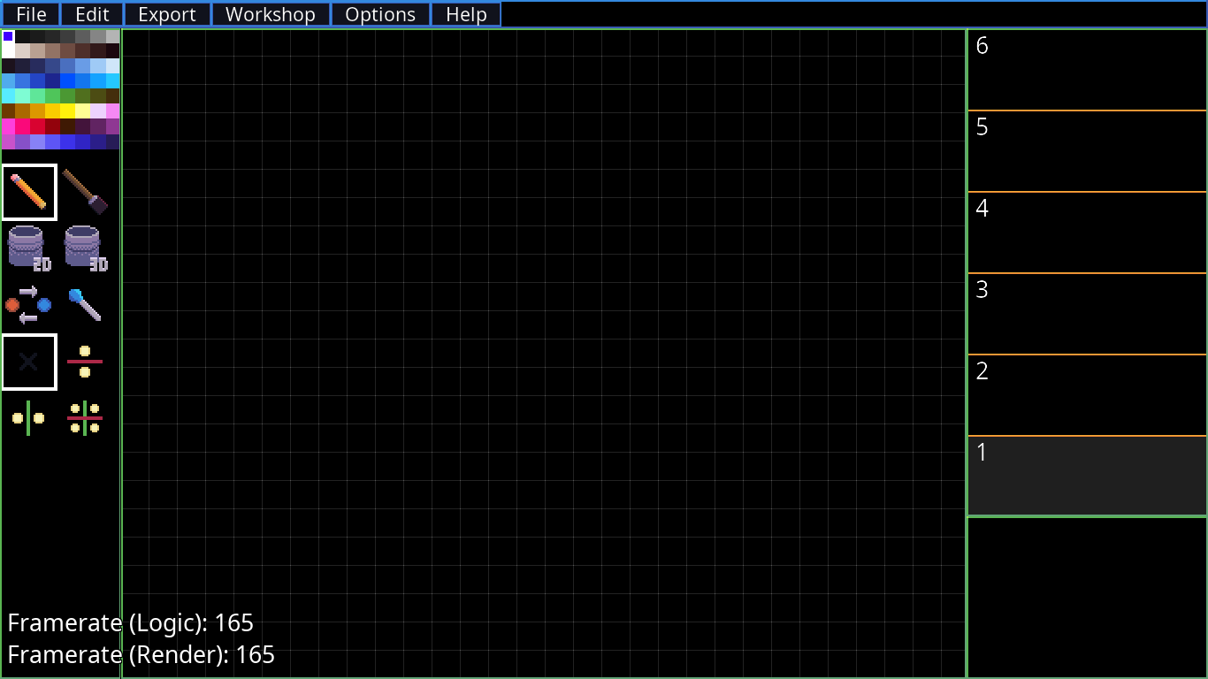Choose the light beige swatch
Image resolution: width=1208 pixels, height=679 pixels.
coord(22,51)
